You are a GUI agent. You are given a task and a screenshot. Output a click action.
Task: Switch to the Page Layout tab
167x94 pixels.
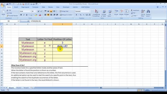click(x=25, y=7)
